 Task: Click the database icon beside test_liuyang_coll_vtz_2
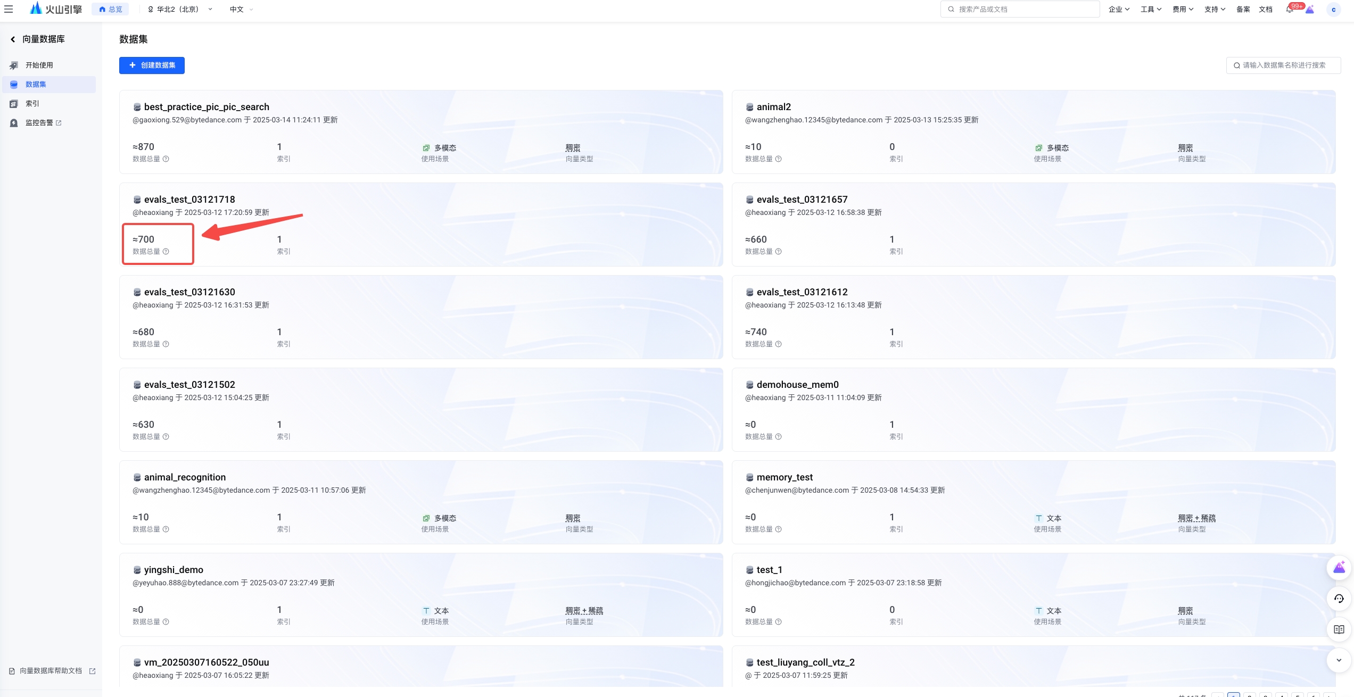pyautogui.click(x=749, y=662)
